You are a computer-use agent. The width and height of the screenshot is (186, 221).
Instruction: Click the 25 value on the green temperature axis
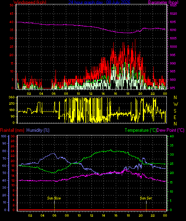[172, 164]
